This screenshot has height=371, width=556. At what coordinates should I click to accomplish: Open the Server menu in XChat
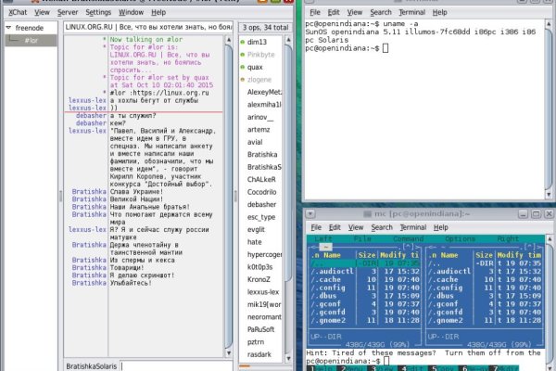tap(68, 13)
